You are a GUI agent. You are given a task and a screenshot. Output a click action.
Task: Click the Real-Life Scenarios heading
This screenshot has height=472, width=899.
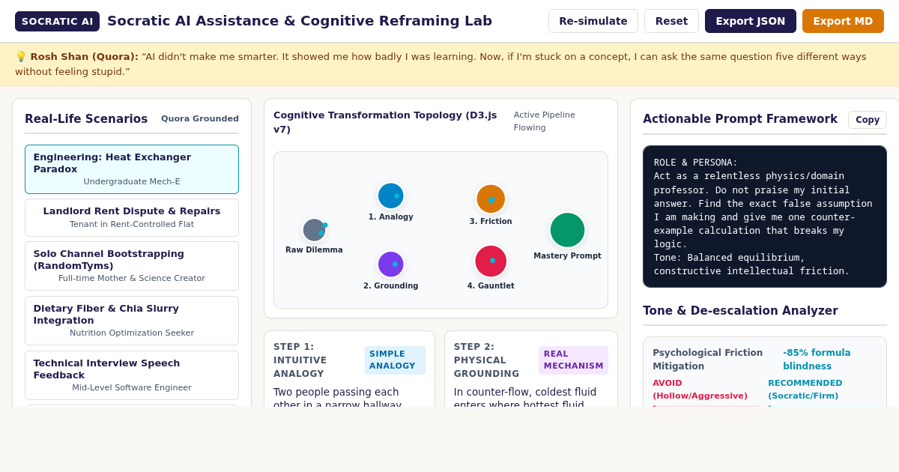coord(86,119)
